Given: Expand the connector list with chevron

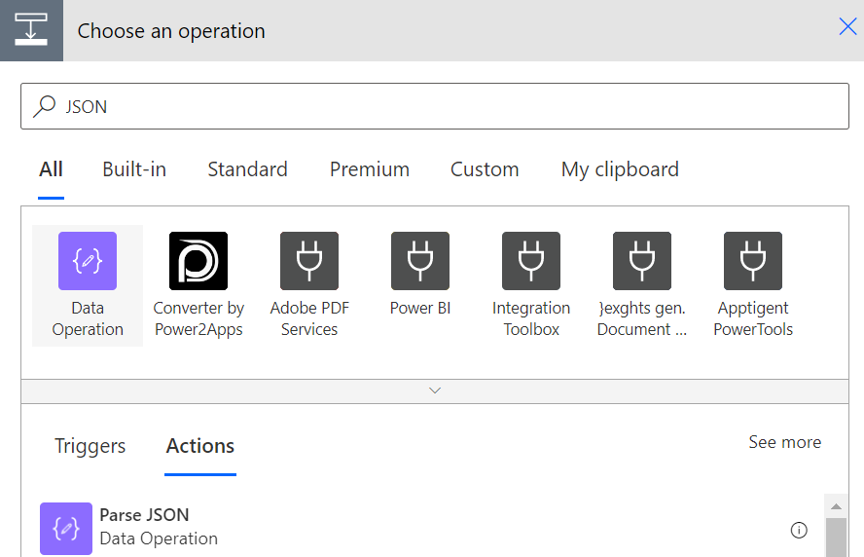Looking at the screenshot, I should (435, 390).
